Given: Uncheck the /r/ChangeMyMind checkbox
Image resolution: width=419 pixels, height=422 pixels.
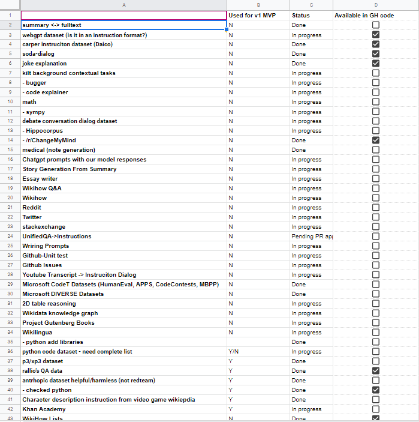Looking at the screenshot, I should pos(375,140).
